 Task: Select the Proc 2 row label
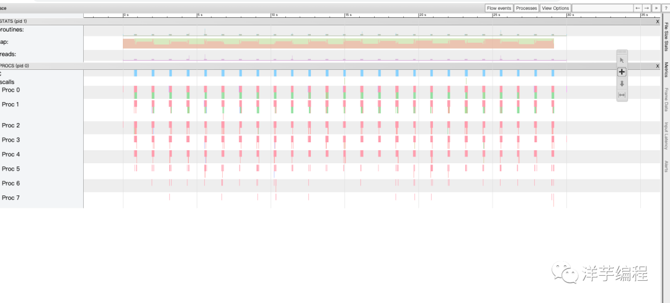tap(11, 126)
